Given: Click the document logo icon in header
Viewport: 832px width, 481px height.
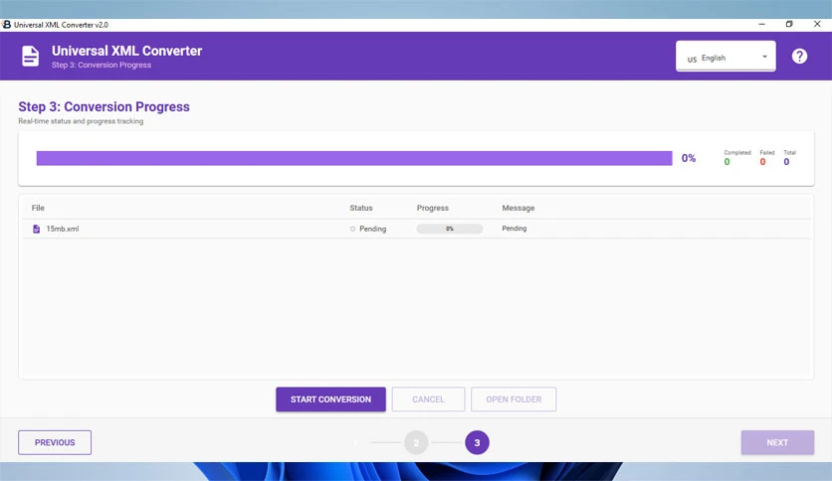Looking at the screenshot, I should [30, 57].
